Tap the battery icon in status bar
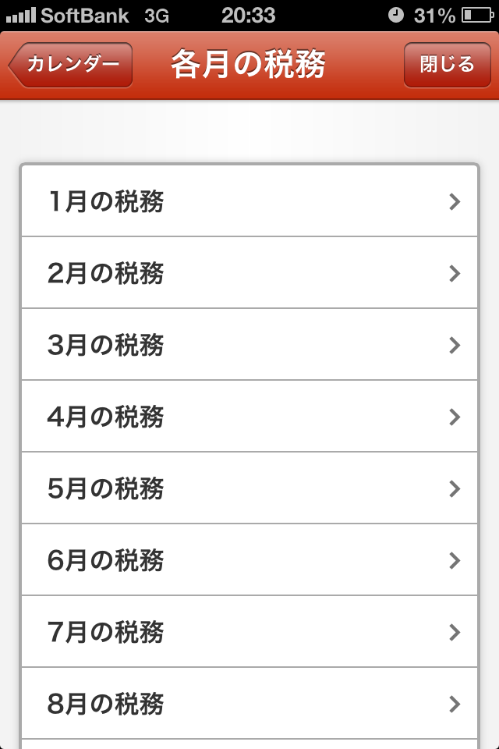This screenshot has width=499, height=749. click(477, 15)
